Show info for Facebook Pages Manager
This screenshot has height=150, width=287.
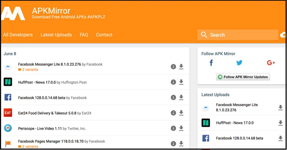click(173, 144)
